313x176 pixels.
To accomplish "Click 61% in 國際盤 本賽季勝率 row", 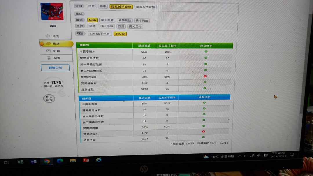I will coord(144,52).
